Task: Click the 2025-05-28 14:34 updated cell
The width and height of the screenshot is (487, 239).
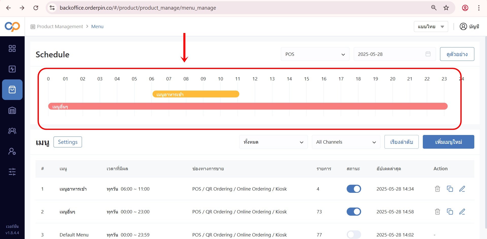Action: (395, 189)
